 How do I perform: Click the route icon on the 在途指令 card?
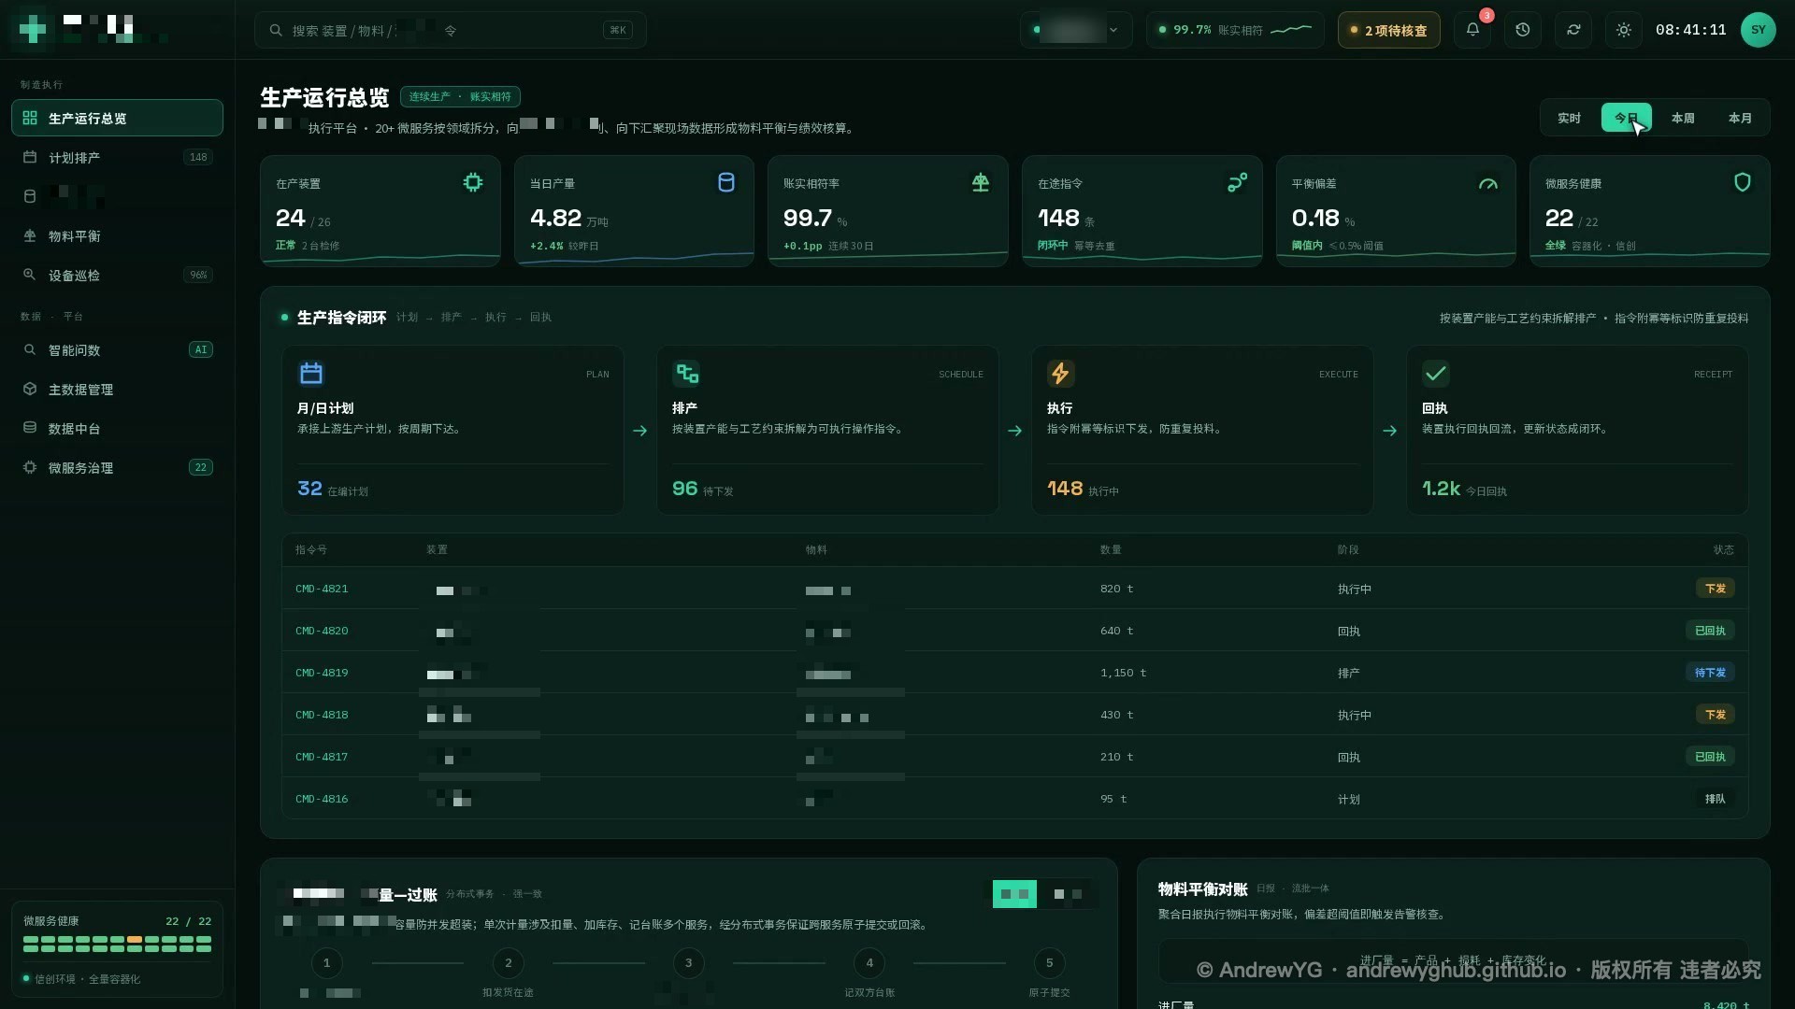pos(1237,182)
